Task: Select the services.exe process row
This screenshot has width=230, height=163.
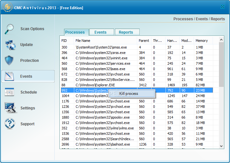Action: coord(136,63)
